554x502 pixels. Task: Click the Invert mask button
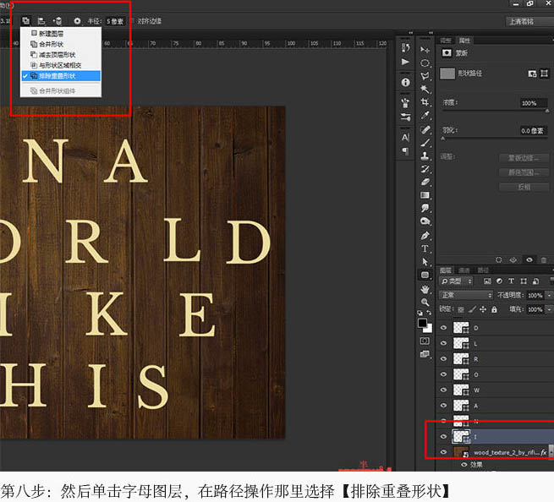pos(524,187)
